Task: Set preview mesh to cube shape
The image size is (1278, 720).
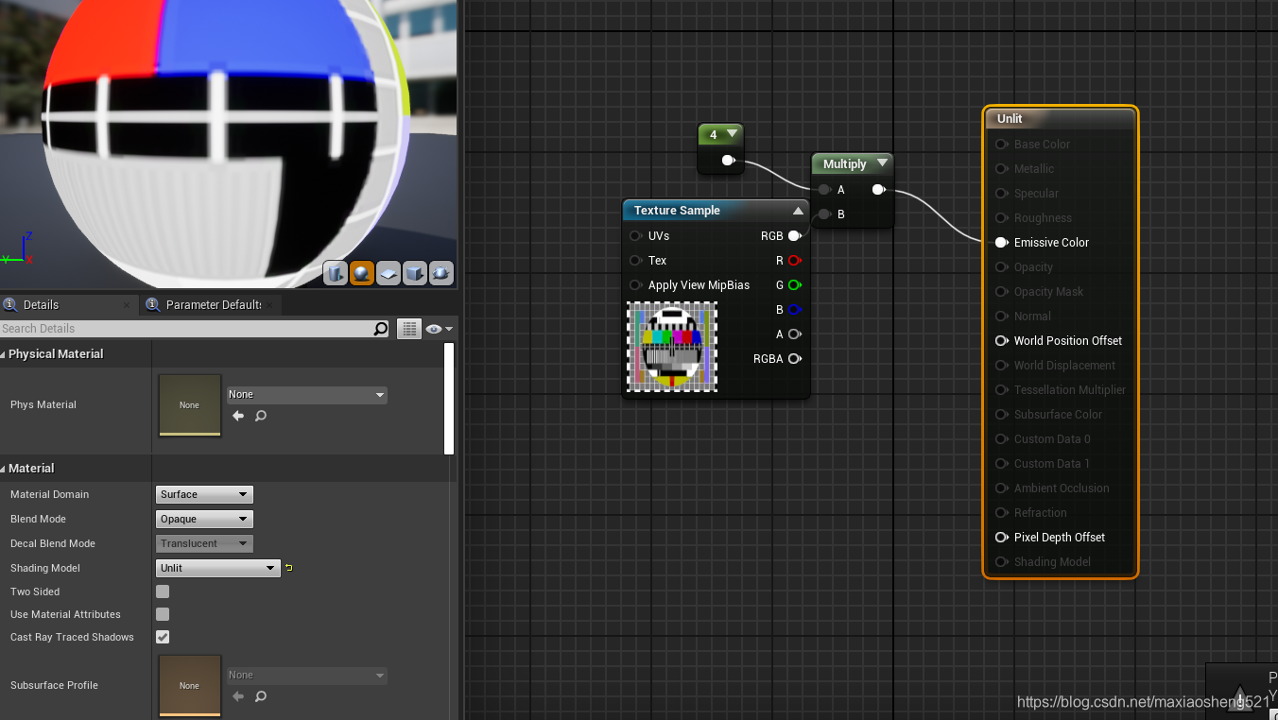Action: (415, 274)
